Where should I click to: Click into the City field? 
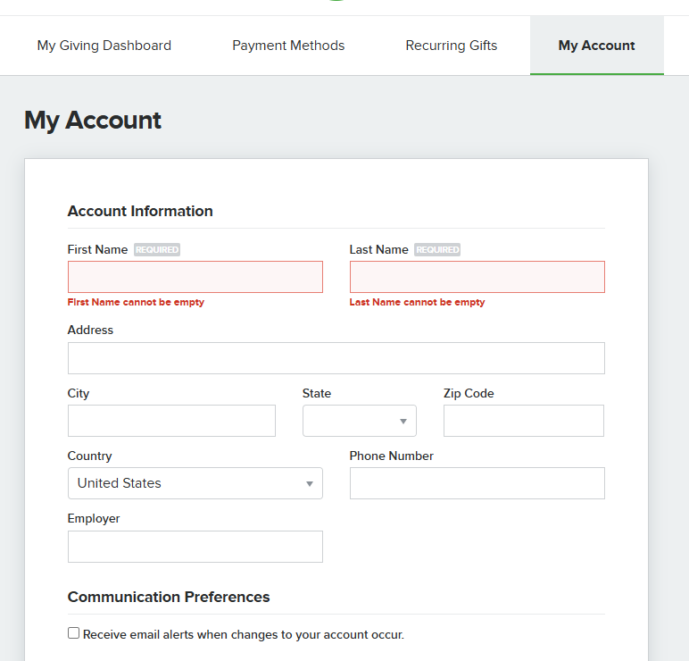pyautogui.click(x=172, y=421)
